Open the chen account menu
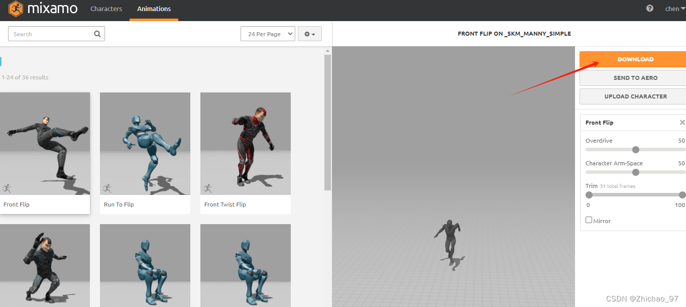This screenshot has height=307, width=686. coord(675,9)
